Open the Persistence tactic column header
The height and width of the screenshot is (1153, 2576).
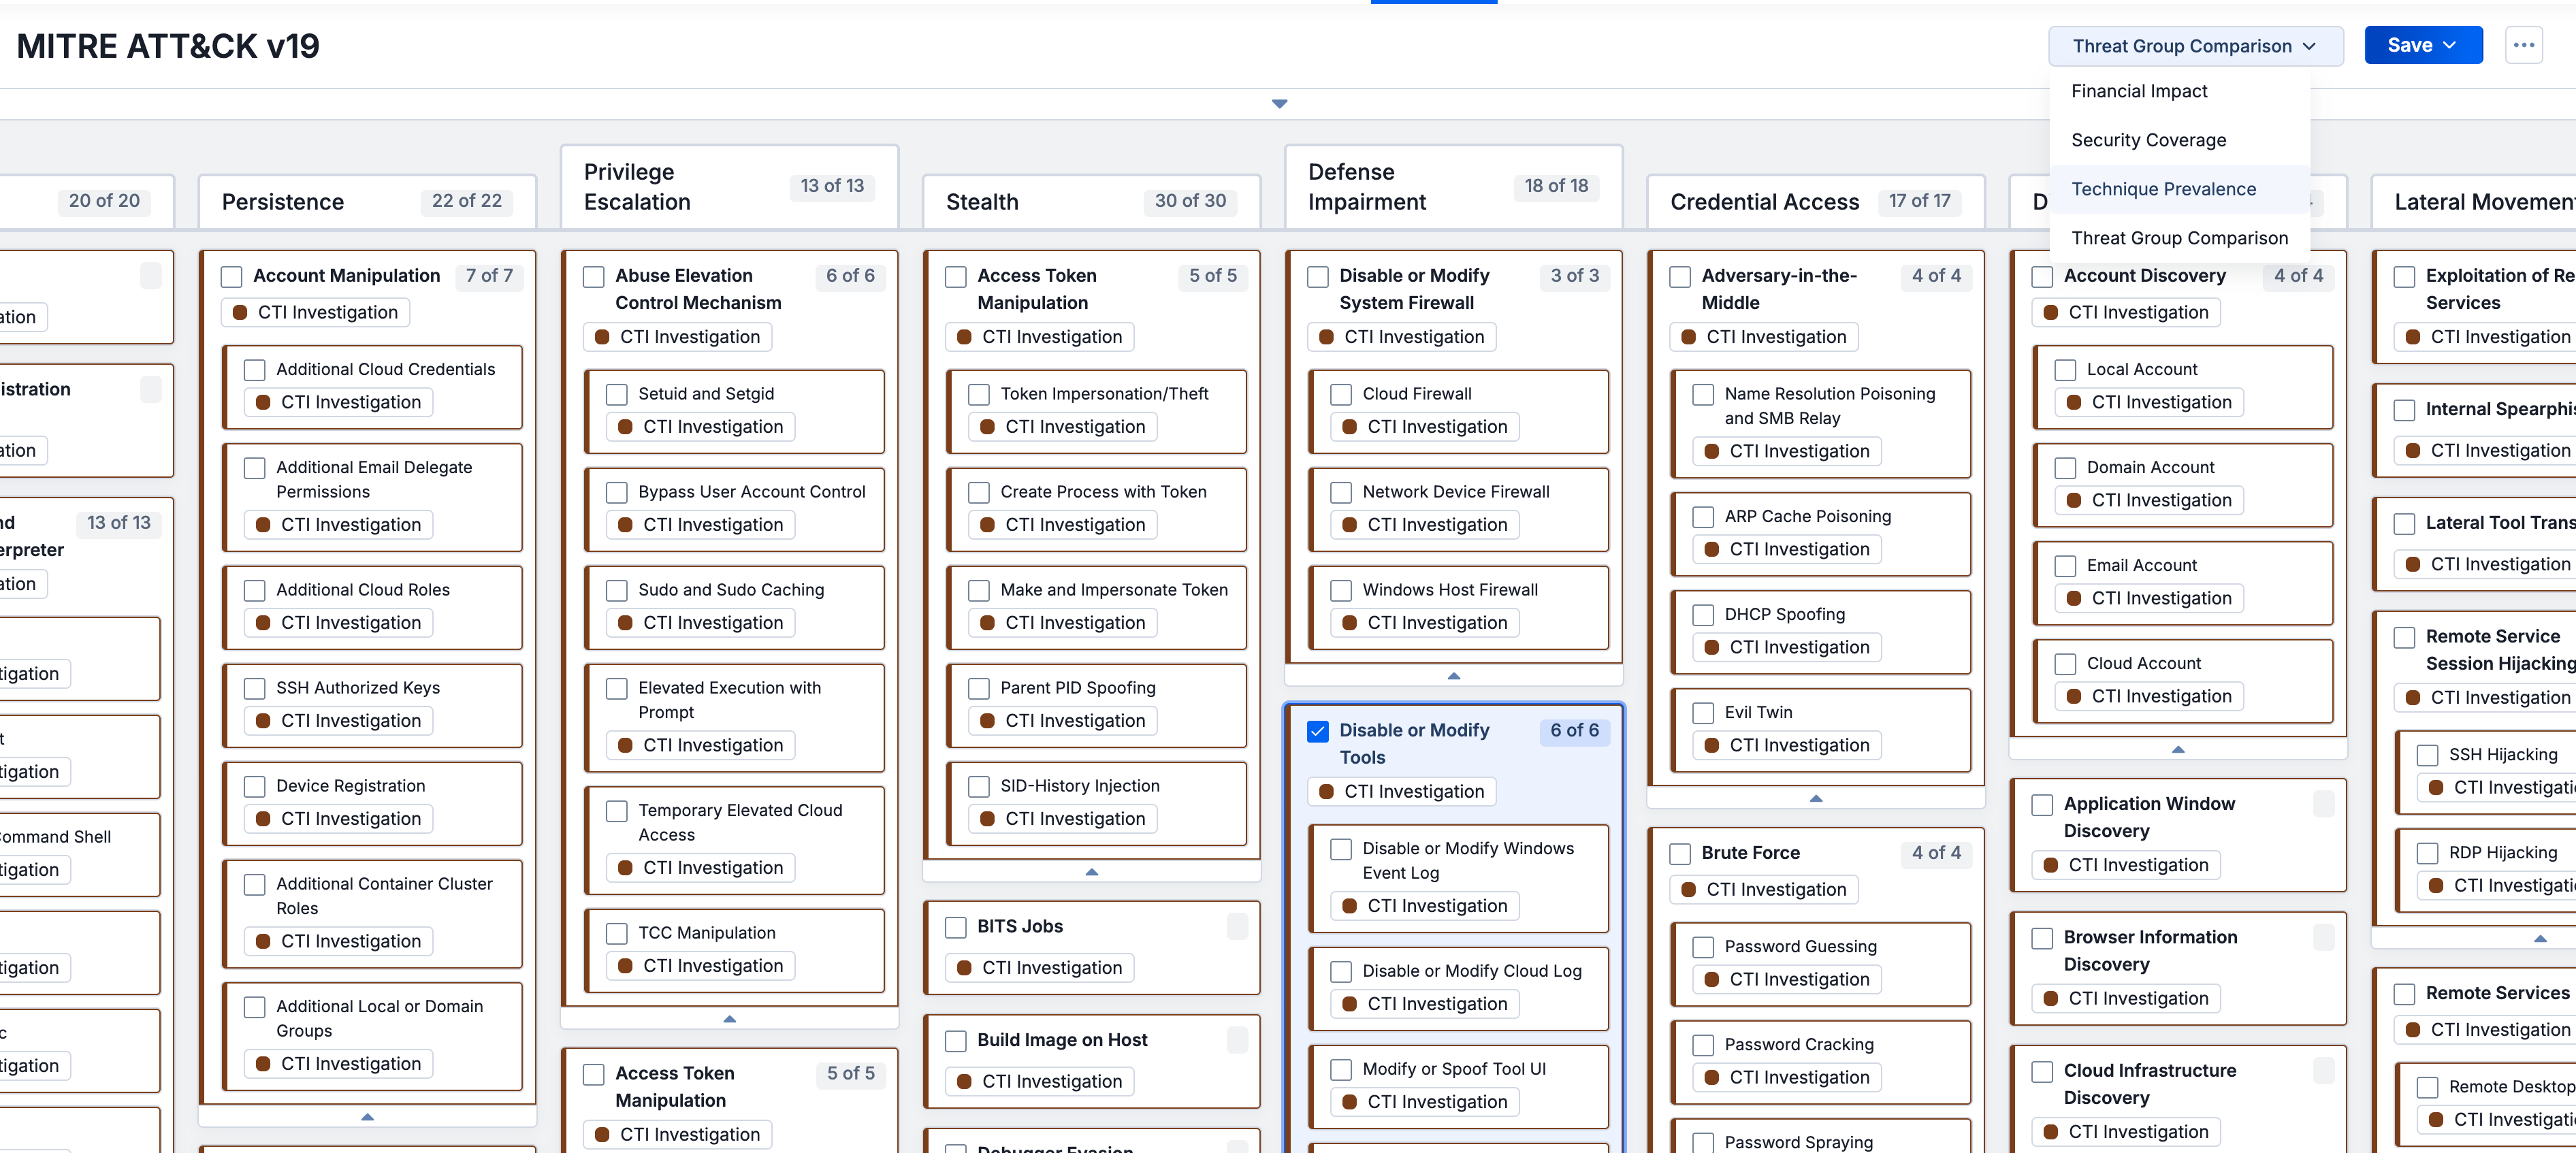coord(367,202)
